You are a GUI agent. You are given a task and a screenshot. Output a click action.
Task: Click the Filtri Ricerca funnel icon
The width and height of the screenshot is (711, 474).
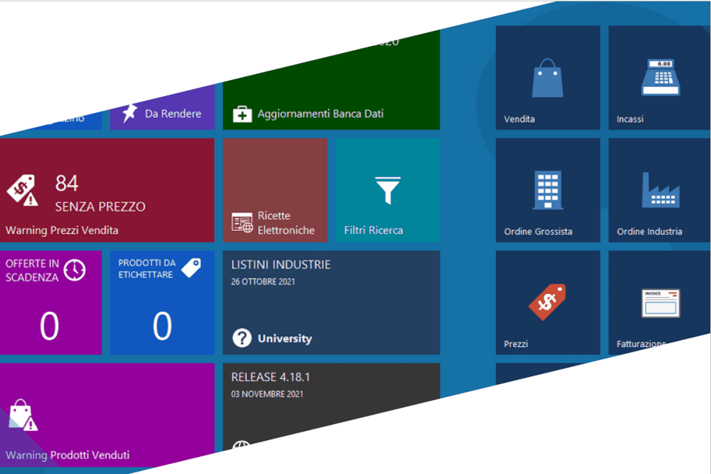(x=387, y=190)
